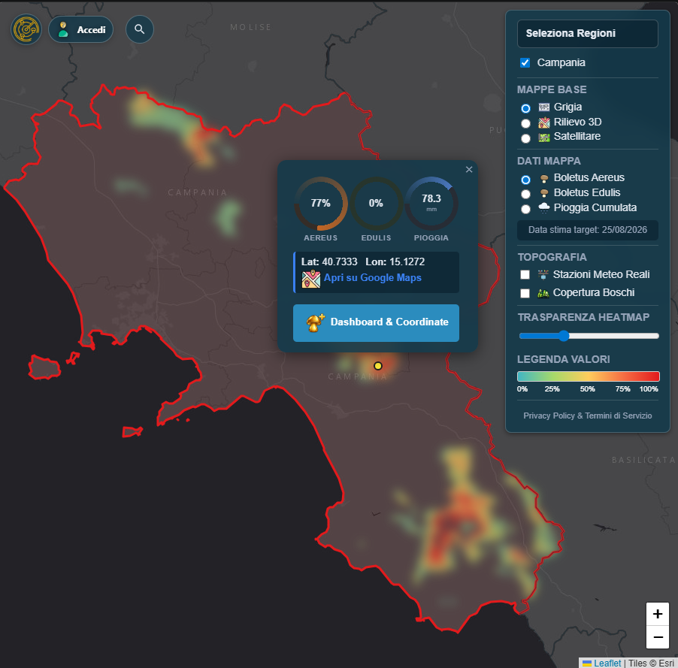Click the Accedi login button

[x=81, y=29]
